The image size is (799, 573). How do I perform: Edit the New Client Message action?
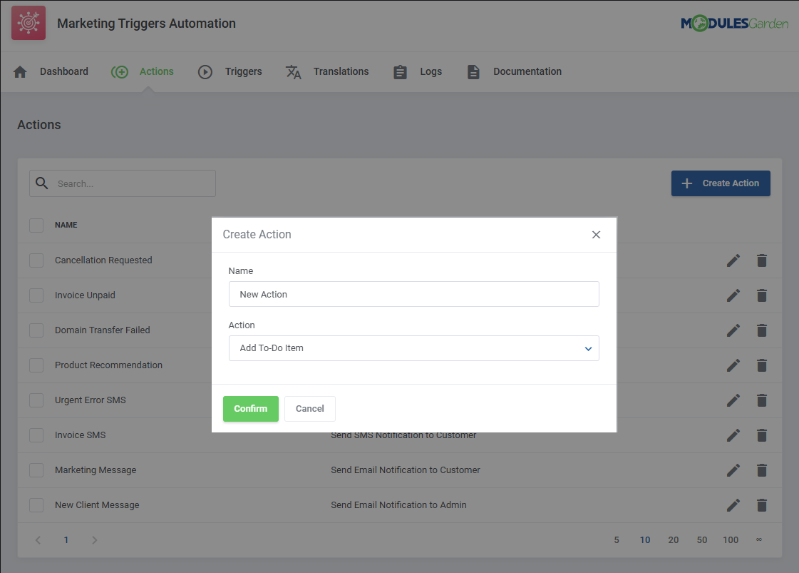(x=733, y=505)
